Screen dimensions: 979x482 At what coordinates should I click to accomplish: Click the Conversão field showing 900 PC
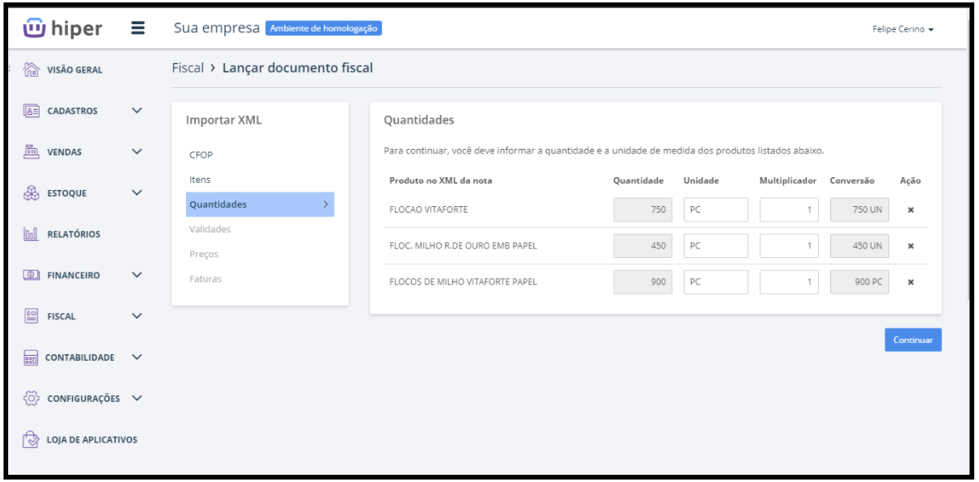[861, 282]
